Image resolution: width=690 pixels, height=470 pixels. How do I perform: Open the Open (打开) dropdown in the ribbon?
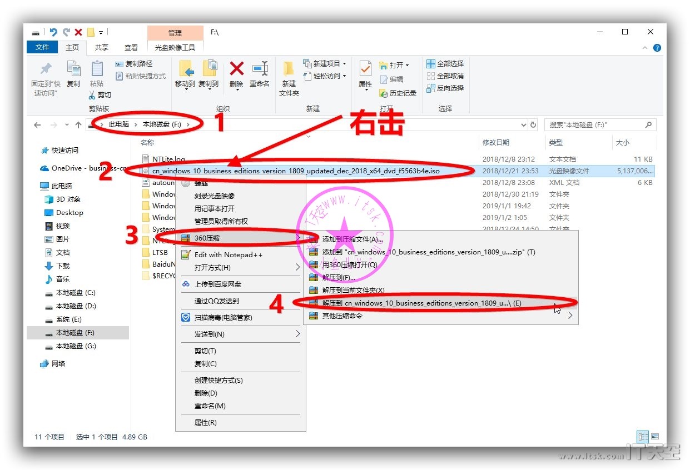(394, 65)
